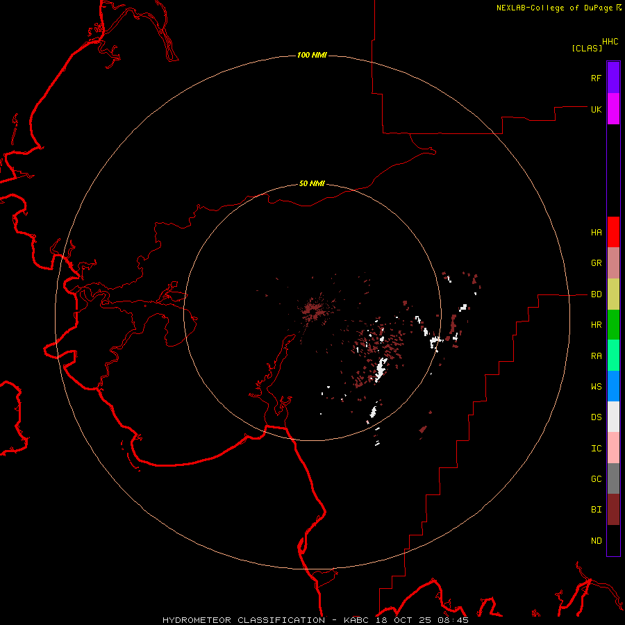625x625 pixels.
Task: Click the UK legend label
Action: (x=596, y=109)
